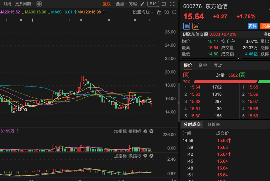Viewport: 270px width, 181px height.
Task: Click 换指标 in the volume panel
Action: pyautogui.click(x=135, y=131)
